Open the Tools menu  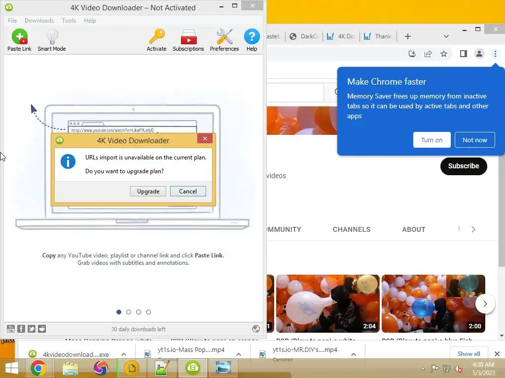click(69, 21)
